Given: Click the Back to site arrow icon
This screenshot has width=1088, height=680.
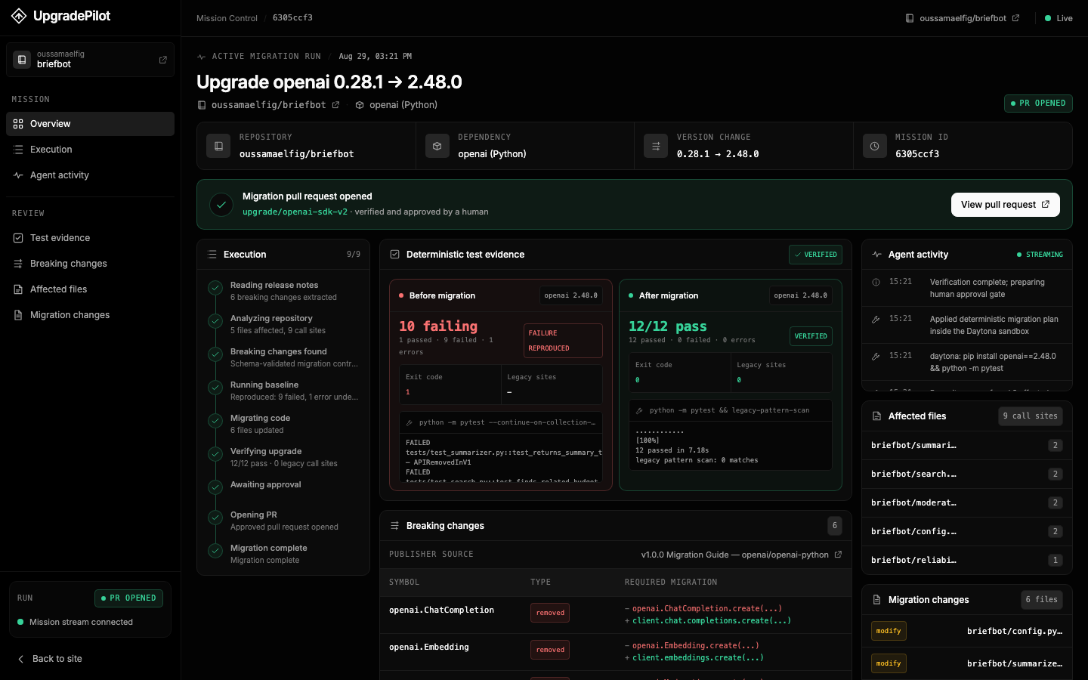Looking at the screenshot, I should 21,659.
